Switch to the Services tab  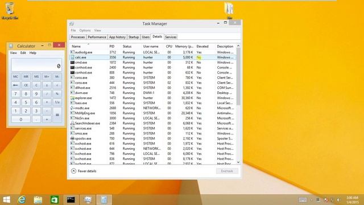click(x=171, y=37)
